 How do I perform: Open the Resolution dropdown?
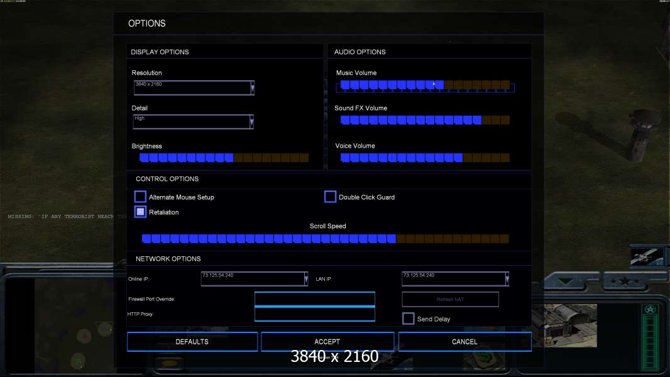pyautogui.click(x=252, y=88)
